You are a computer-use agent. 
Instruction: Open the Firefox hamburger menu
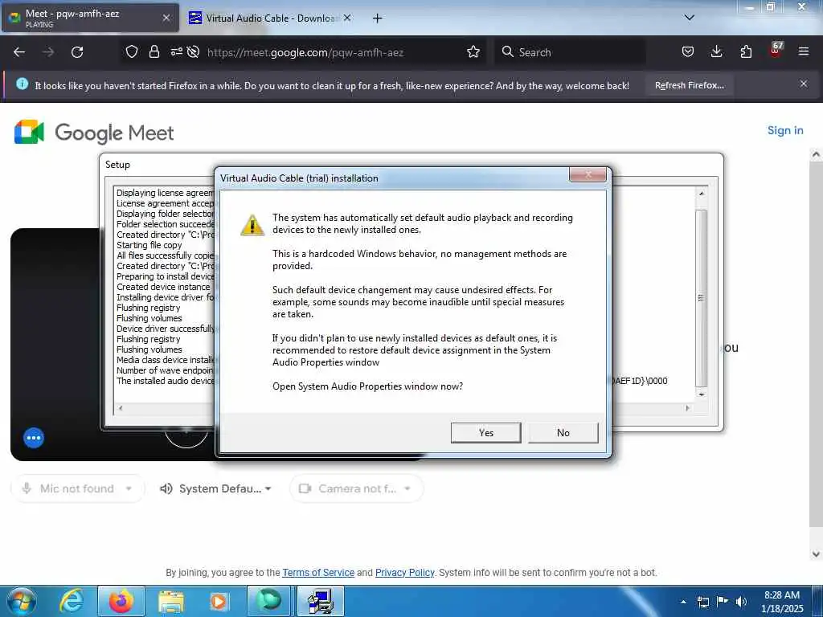click(804, 52)
